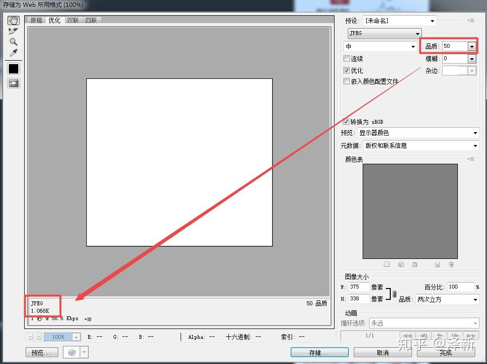The height and width of the screenshot is (364, 487).
Task: Click the map to transparent icon under color table
Action: pos(386,264)
